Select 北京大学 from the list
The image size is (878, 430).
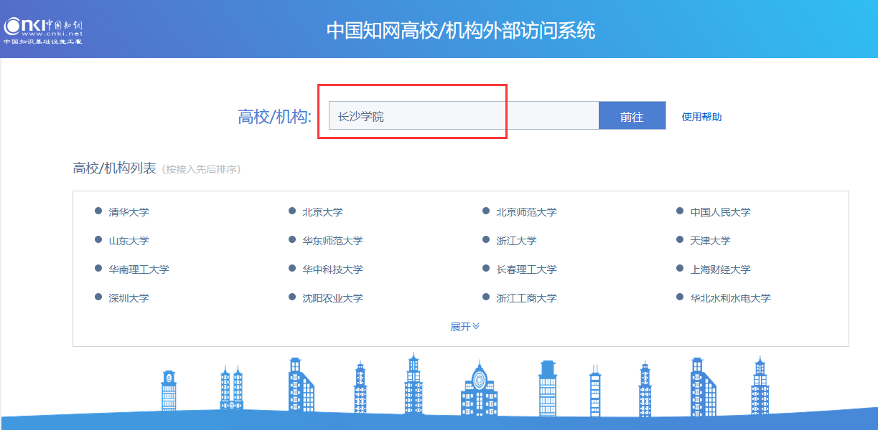(322, 212)
